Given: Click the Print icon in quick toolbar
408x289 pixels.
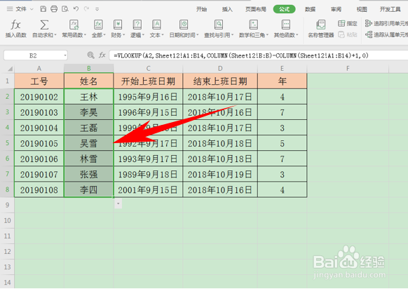Looking at the screenshot, I should click(54, 9).
